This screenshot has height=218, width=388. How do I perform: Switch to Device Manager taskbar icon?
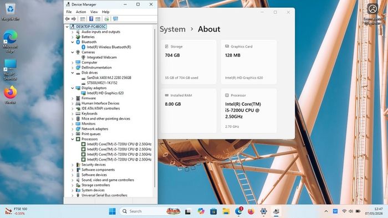tap(276, 211)
